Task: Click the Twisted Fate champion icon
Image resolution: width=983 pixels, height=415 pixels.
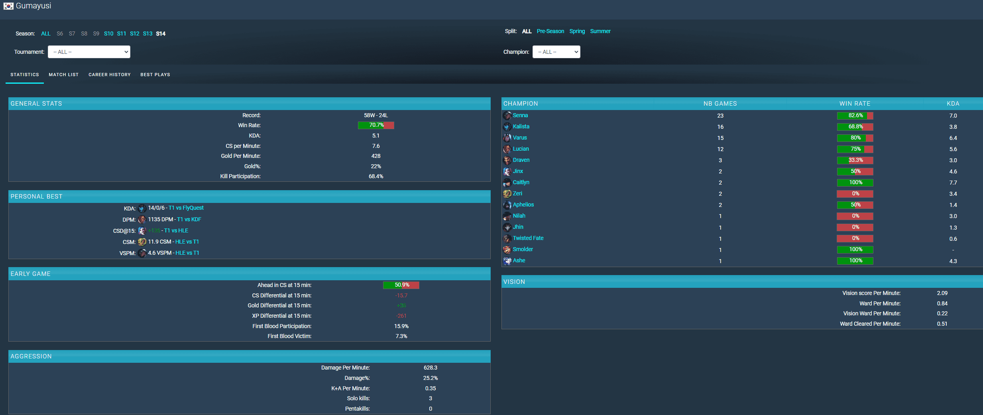Action: click(507, 238)
